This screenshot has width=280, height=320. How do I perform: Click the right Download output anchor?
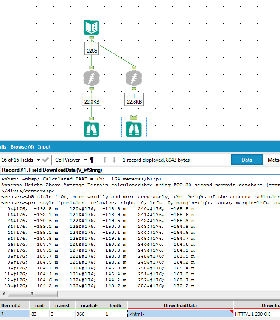tap(134, 89)
